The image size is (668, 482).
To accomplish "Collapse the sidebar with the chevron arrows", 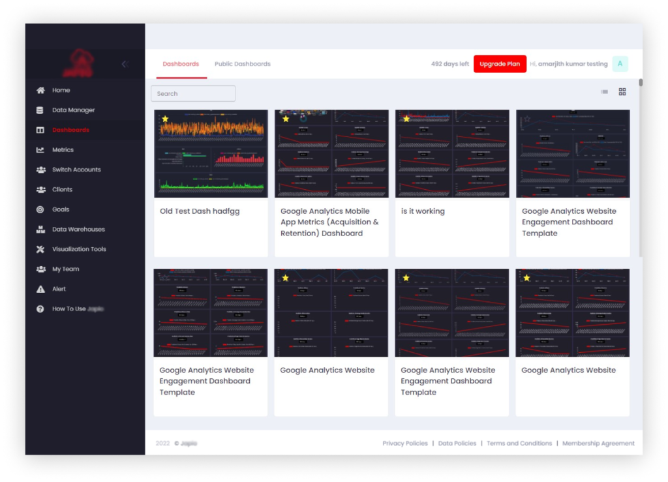I will (125, 64).
